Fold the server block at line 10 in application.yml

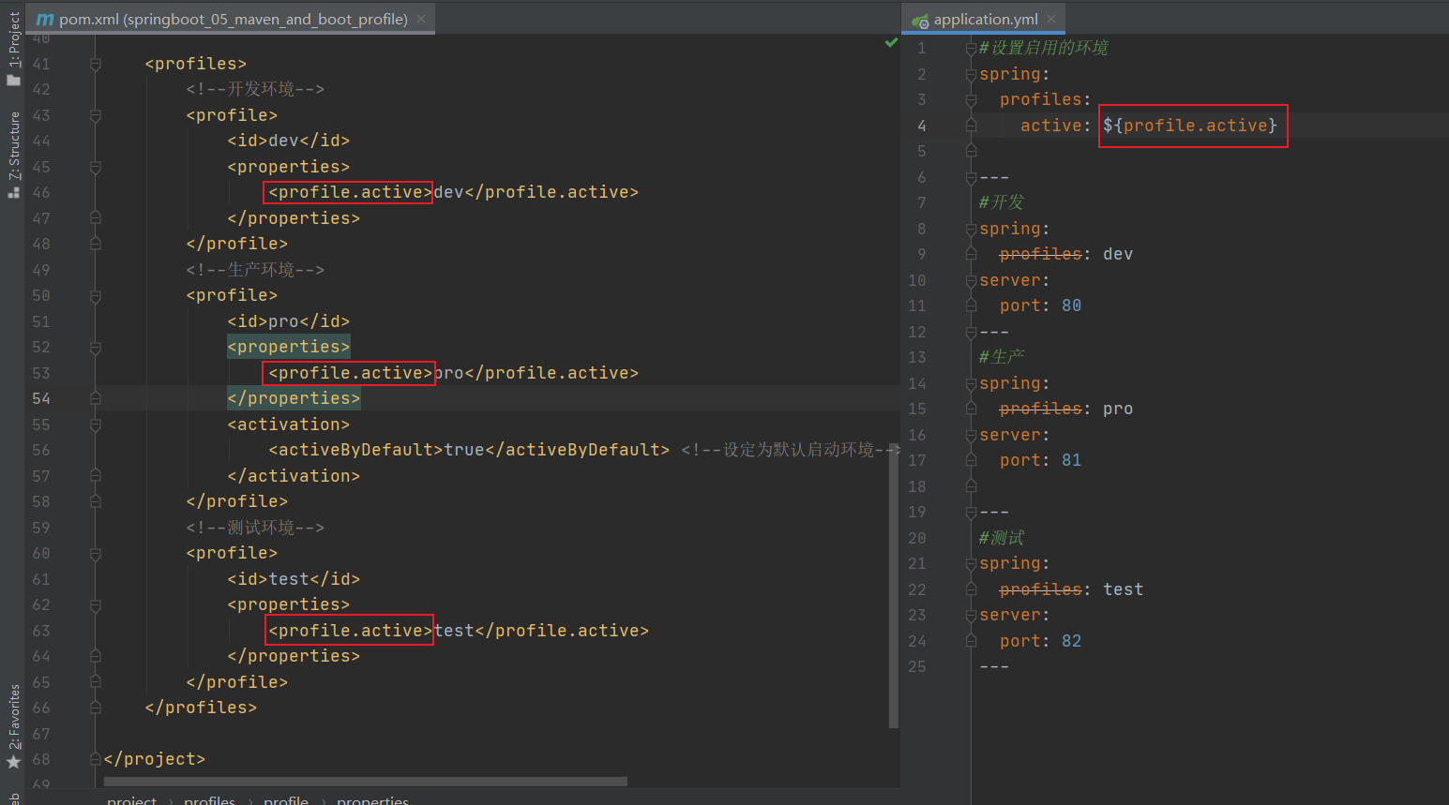(x=972, y=280)
